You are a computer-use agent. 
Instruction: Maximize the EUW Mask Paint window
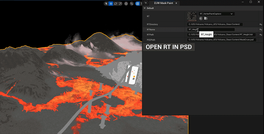(x=251, y=2)
